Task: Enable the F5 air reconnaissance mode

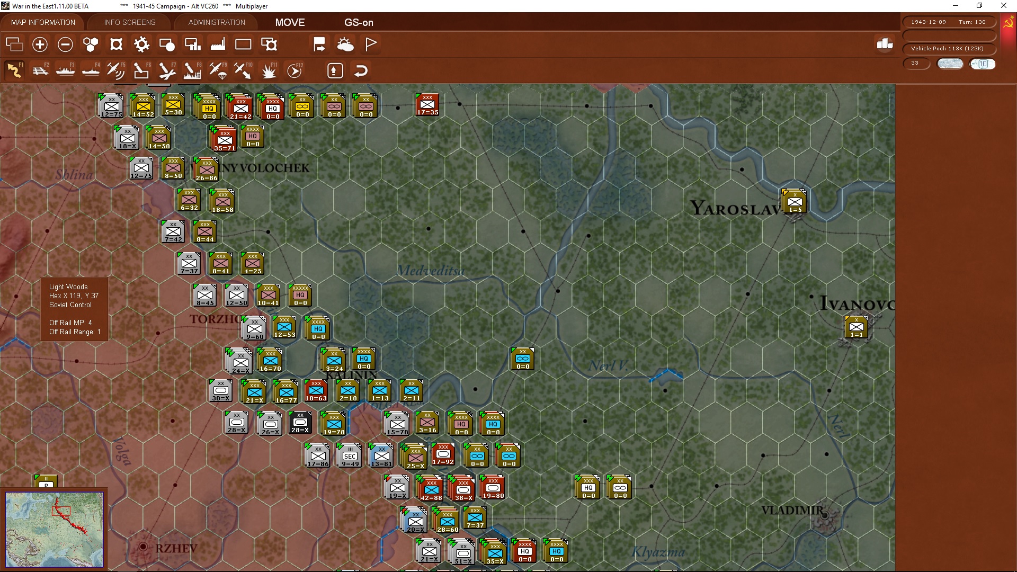Action: point(117,70)
